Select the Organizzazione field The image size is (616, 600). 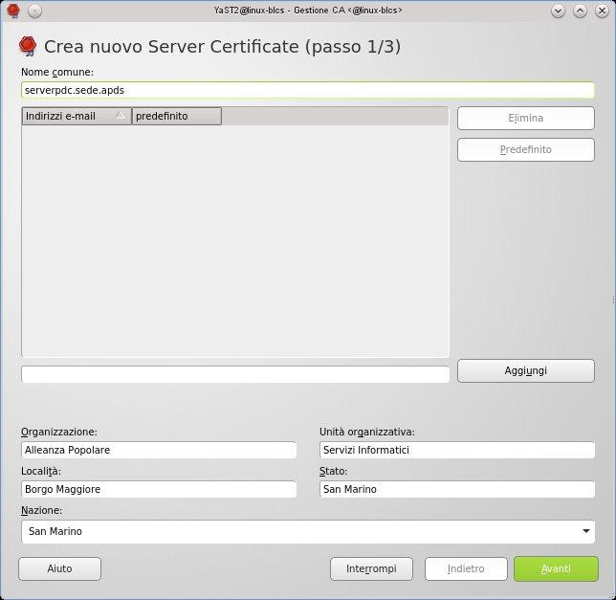pos(159,450)
